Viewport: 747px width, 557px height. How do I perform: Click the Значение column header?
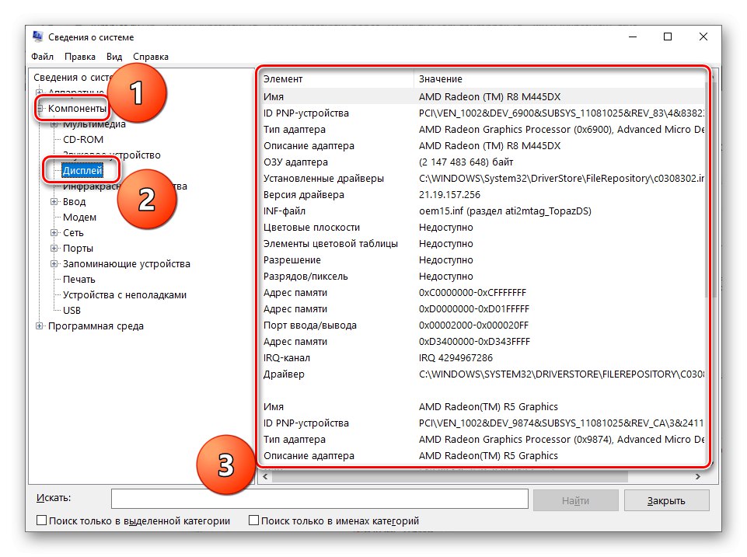pyautogui.click(x=560, y=79)
